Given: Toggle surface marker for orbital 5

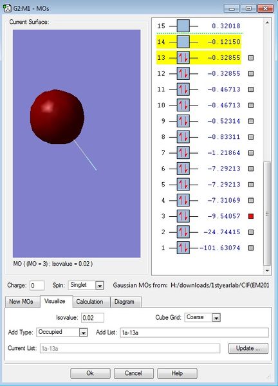Looking at the screenshot, I should 251,185.
